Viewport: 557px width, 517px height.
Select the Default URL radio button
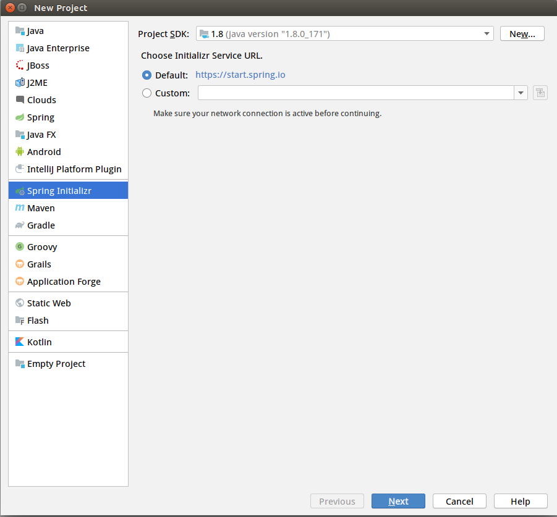[x=147, y=75]
